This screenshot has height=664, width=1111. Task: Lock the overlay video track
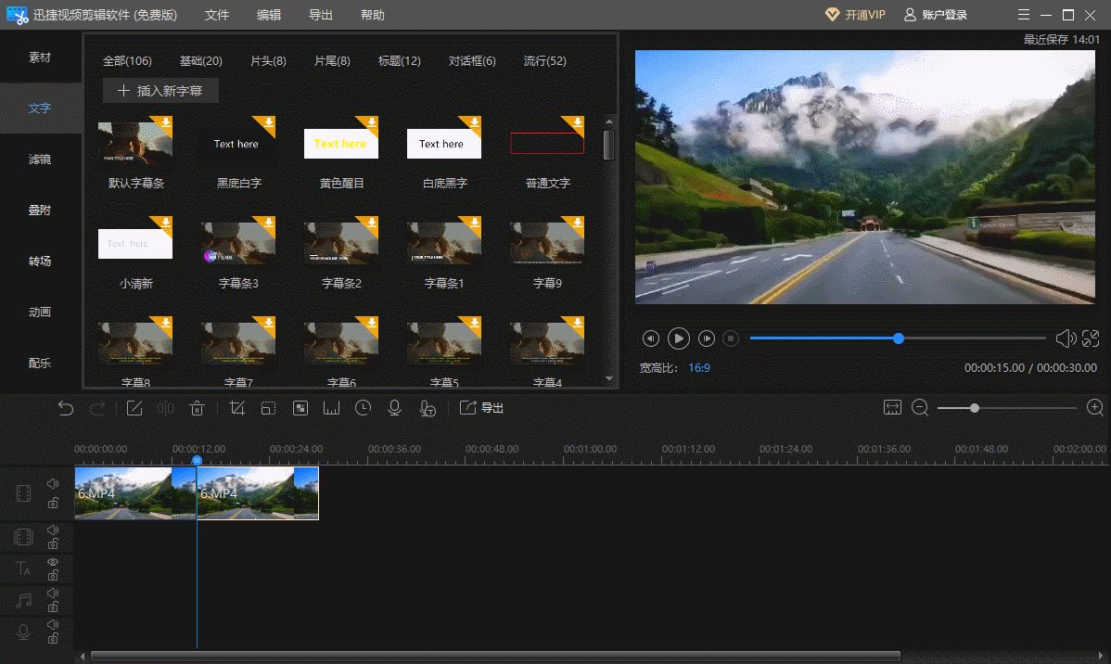click(53, 544)
